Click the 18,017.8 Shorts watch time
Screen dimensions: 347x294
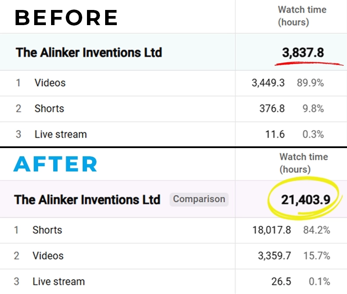272,230
